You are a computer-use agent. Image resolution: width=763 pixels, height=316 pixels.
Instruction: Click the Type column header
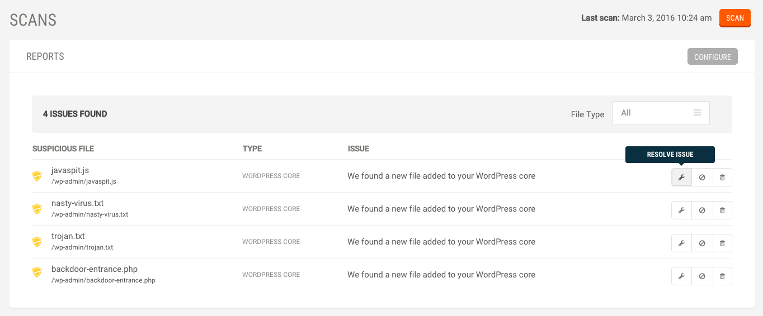coord(252,149)
